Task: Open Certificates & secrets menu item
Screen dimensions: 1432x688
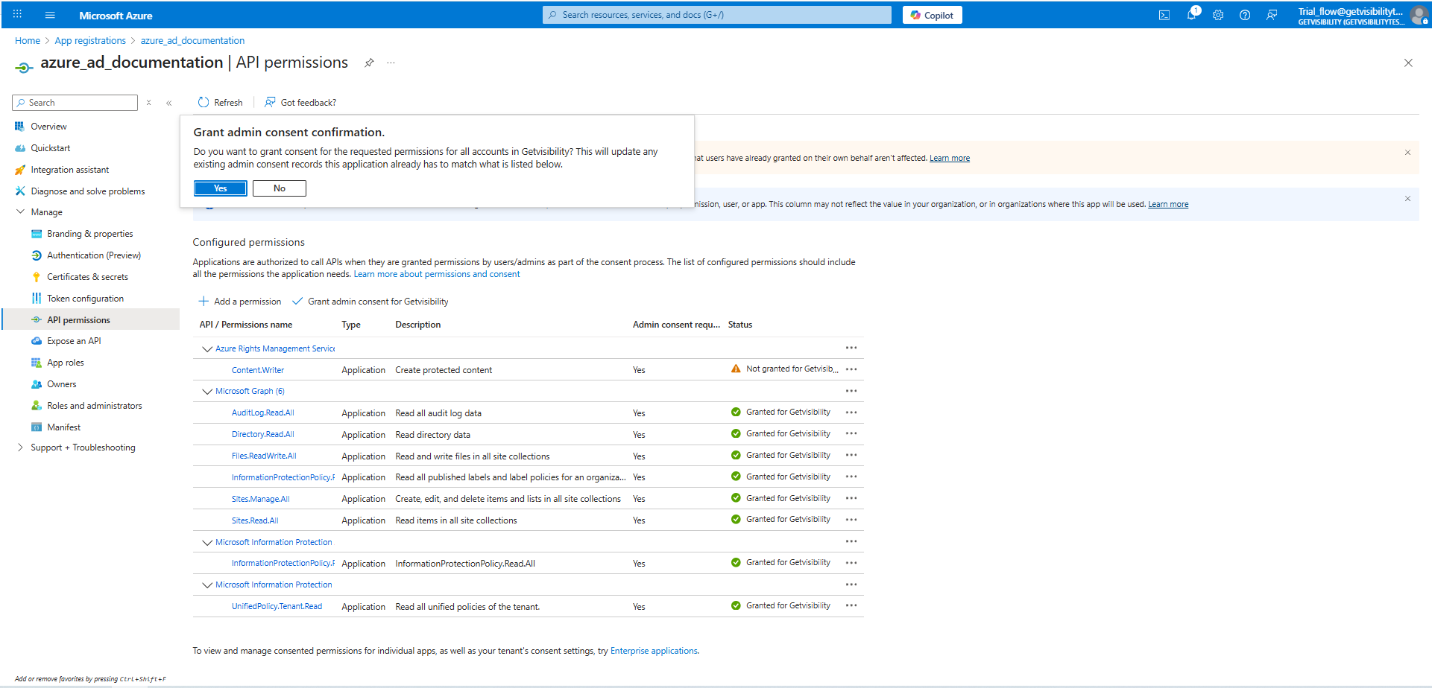Action: pyautogui.click(x=87, y=277)
